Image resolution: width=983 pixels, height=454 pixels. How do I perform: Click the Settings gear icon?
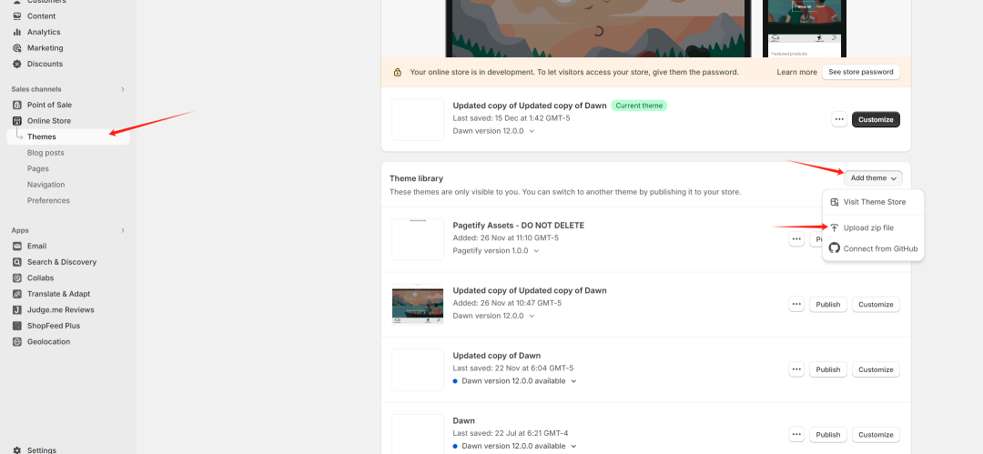click(16, 449)
